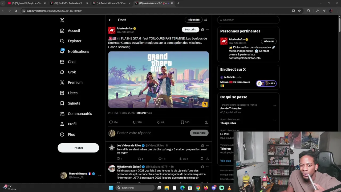
Task: Click Grok icon on Riles reply
Action: pos(202,146)
